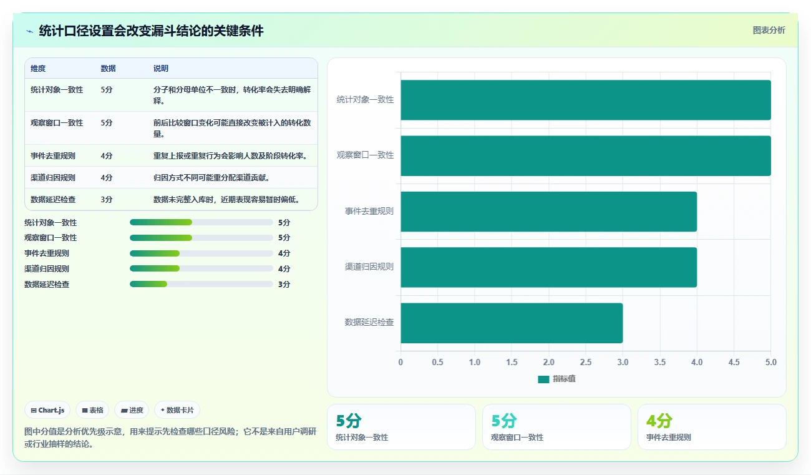The image size is (811, 475).
Task: Click the 统计对象一致性 chart axis label
Action: [365, 100]
